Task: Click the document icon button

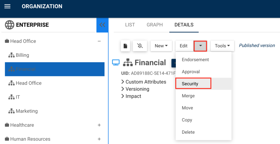Action: click(125, 46)
